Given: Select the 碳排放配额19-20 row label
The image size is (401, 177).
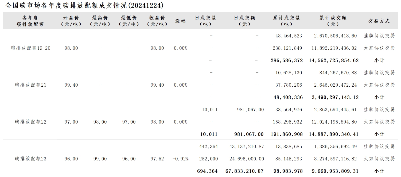Looking at the screenshot, I should click(x=31, y=48).
